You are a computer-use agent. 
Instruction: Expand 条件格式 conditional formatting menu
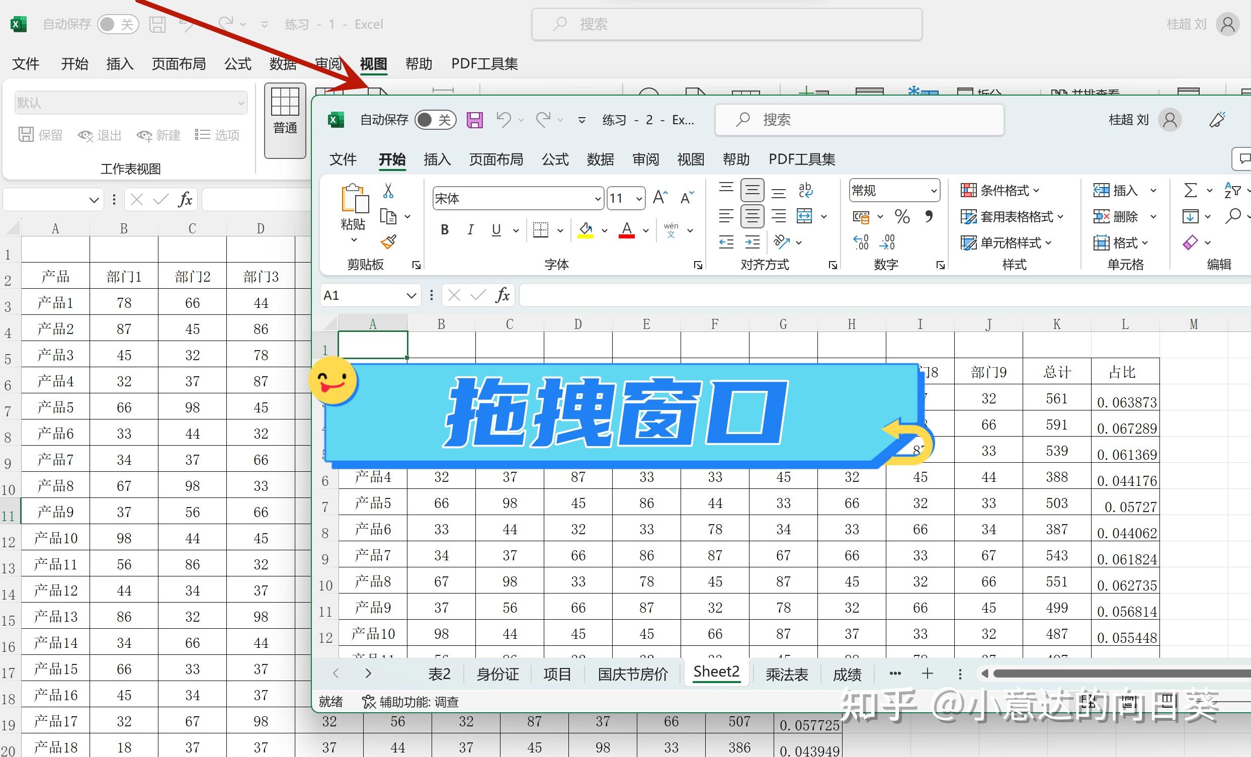pyautogui.click(x=1000, y=191)
